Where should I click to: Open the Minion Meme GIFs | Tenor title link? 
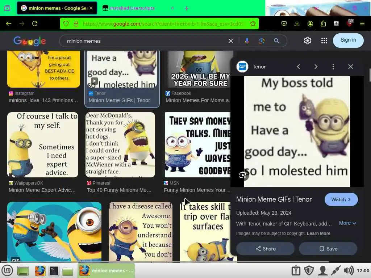(x=274, y=199)
